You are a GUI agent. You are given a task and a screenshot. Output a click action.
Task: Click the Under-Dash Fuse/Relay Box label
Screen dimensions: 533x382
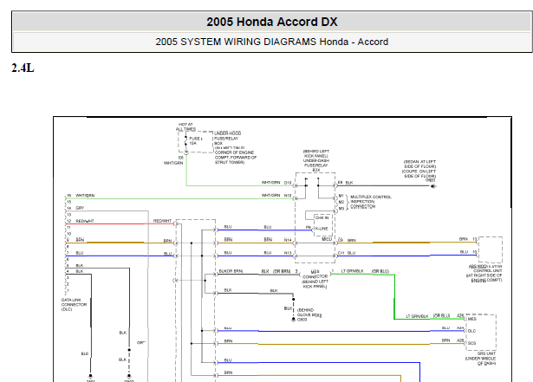click(x=315, y=160)
